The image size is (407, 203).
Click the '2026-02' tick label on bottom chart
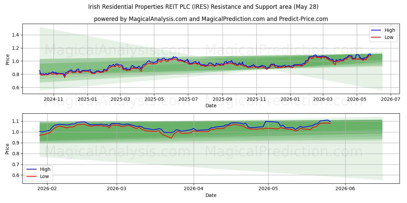[47, 189]
